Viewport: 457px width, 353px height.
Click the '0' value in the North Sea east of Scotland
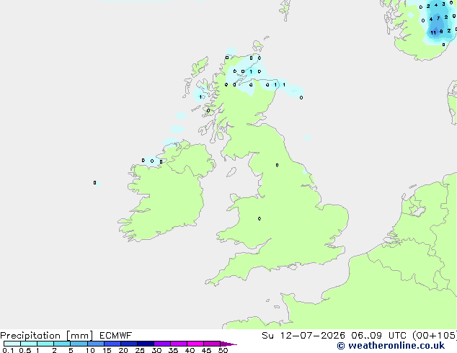coord(301,97)
